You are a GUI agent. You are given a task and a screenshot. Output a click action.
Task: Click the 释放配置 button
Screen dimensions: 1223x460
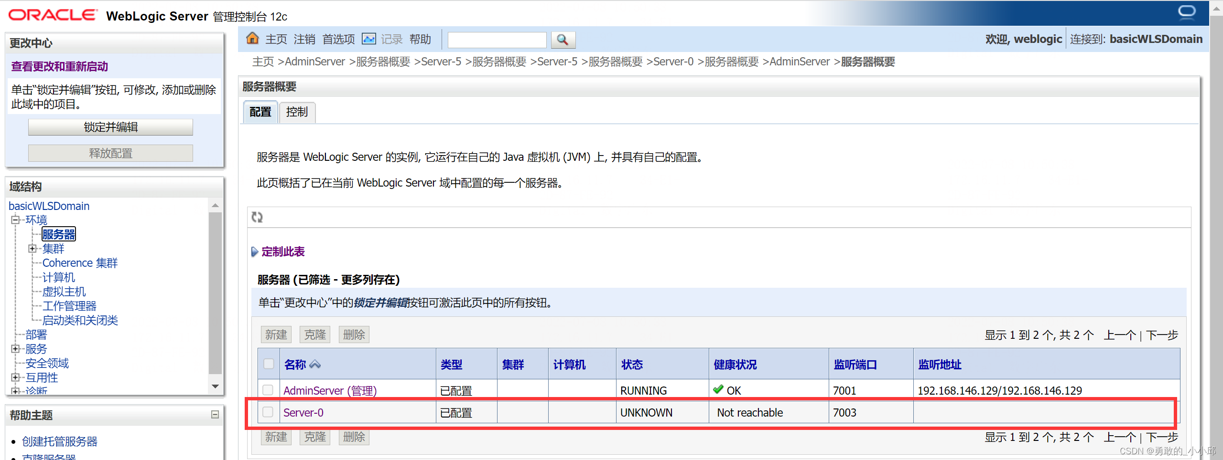pos(110,153)
